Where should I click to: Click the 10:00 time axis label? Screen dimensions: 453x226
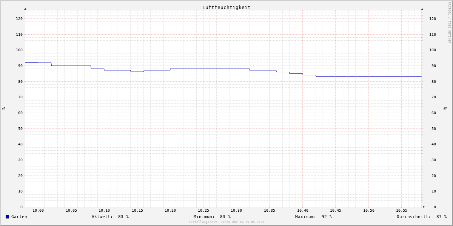coord(38,211)
